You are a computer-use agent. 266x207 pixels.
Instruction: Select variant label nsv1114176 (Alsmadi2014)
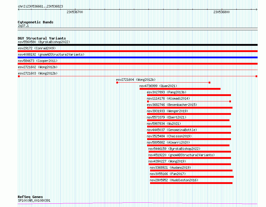168,98
